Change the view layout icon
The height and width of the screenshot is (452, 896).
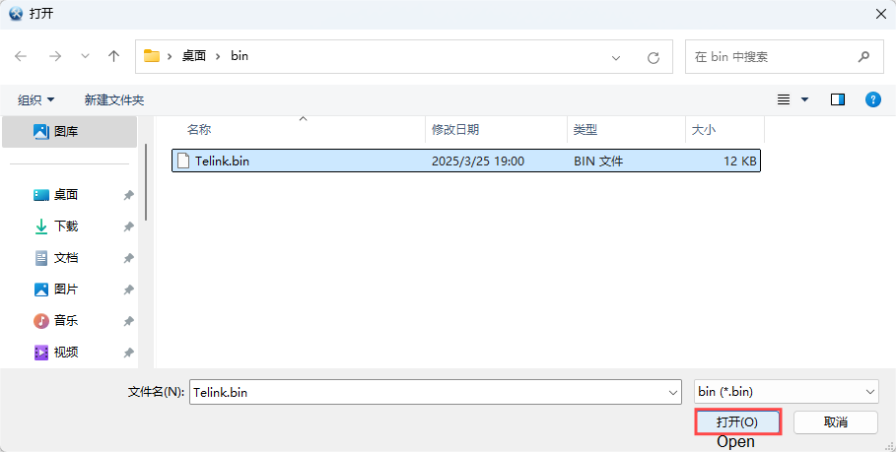784,99
